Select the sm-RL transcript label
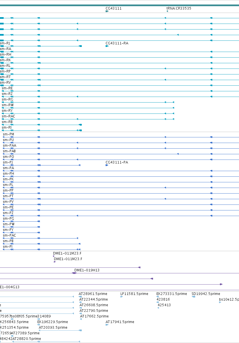The width and height of the screenshot is (239, 343). click(x=5, y=66)
